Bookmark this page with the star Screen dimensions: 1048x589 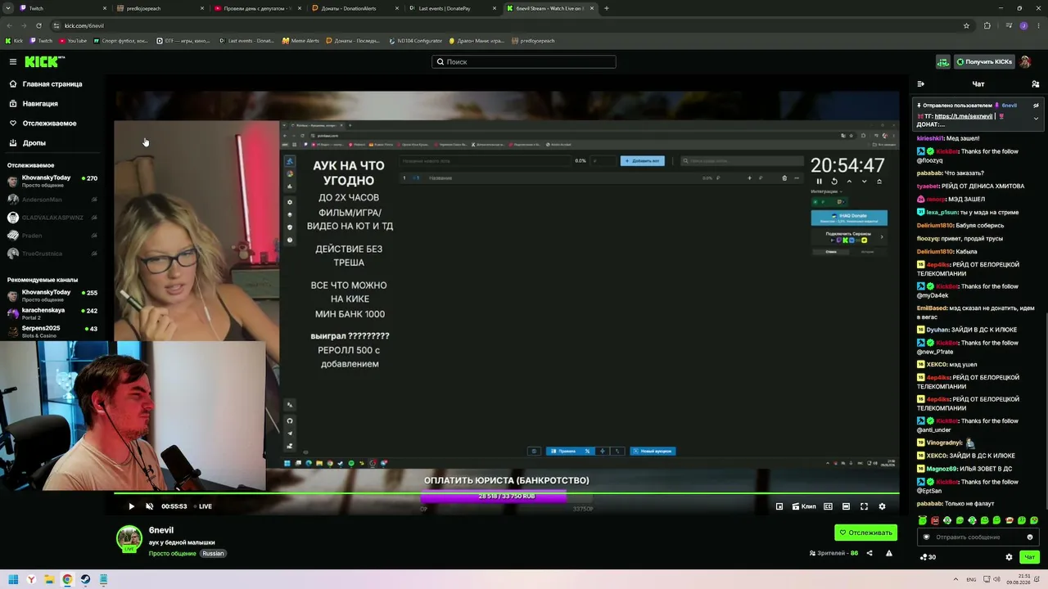pyautogui.click(x=966, y=25)
